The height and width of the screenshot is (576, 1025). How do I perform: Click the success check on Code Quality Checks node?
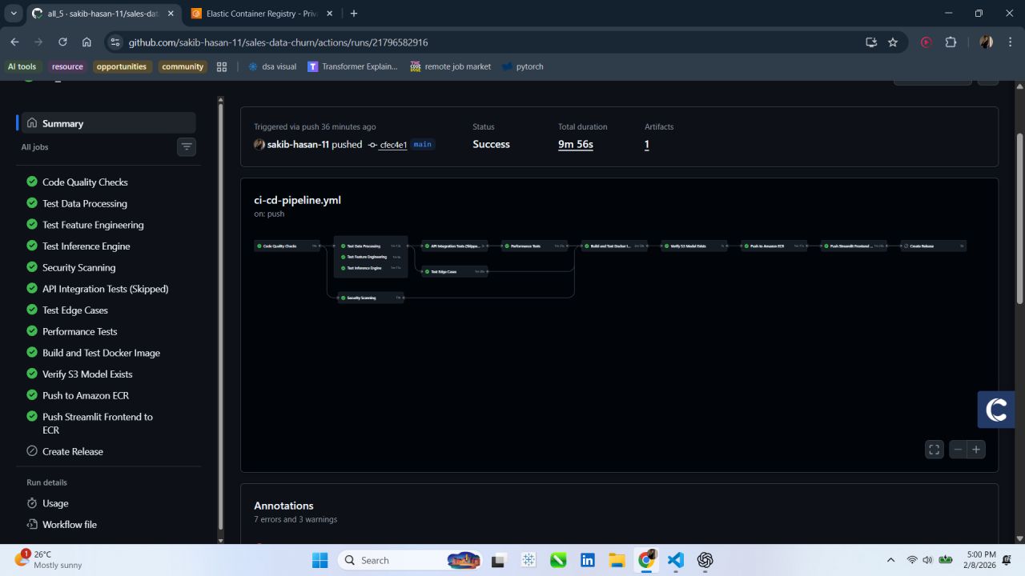258,246
